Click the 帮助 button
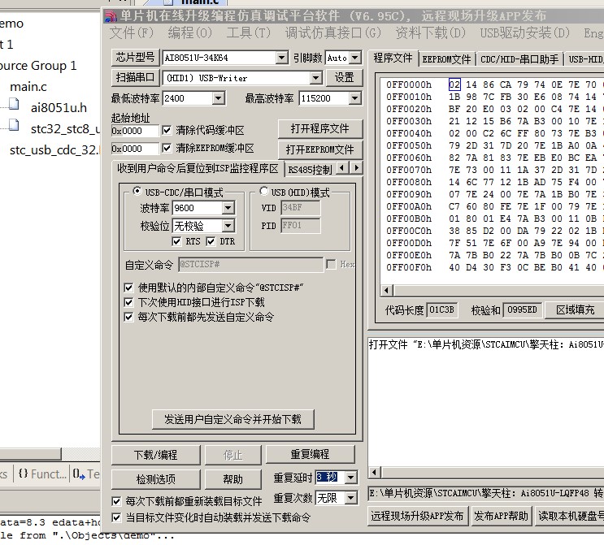 point(233,479)
